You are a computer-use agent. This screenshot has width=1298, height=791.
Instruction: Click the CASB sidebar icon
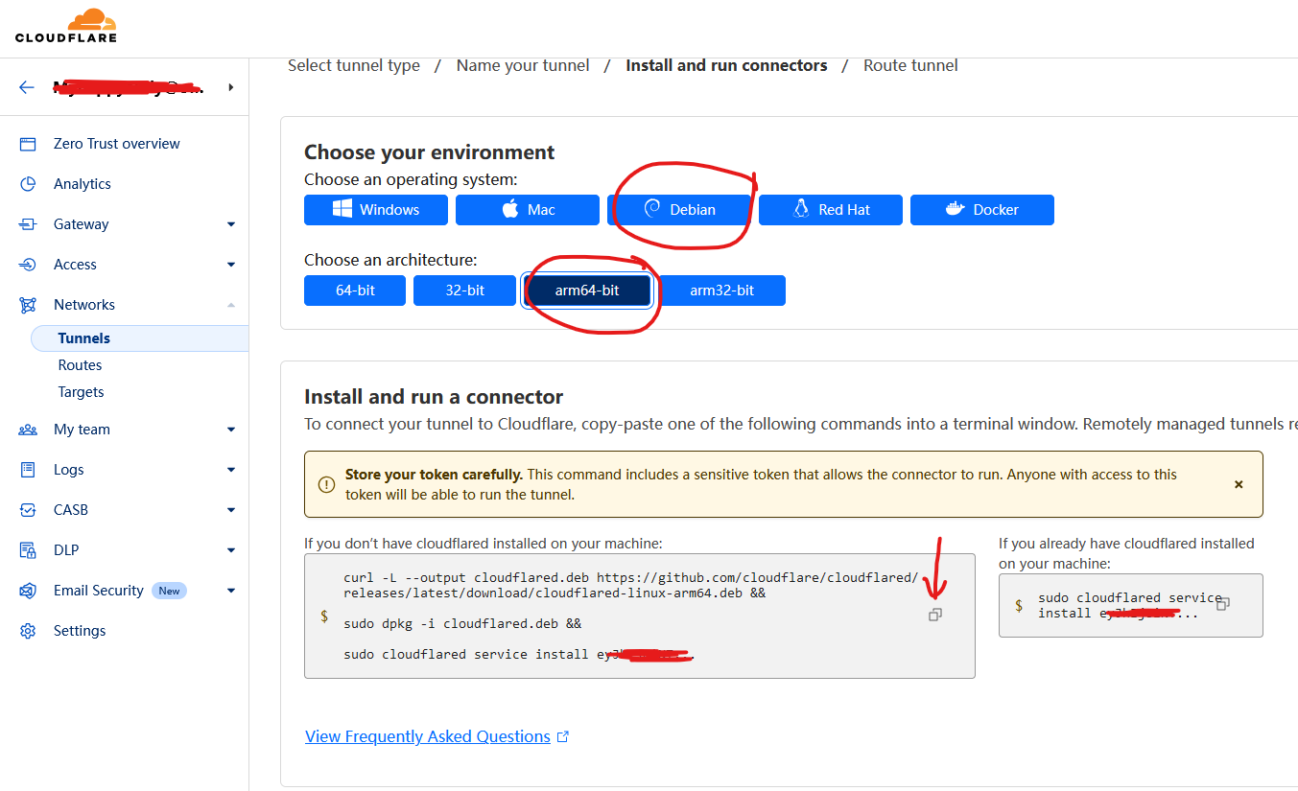[28, 510]
